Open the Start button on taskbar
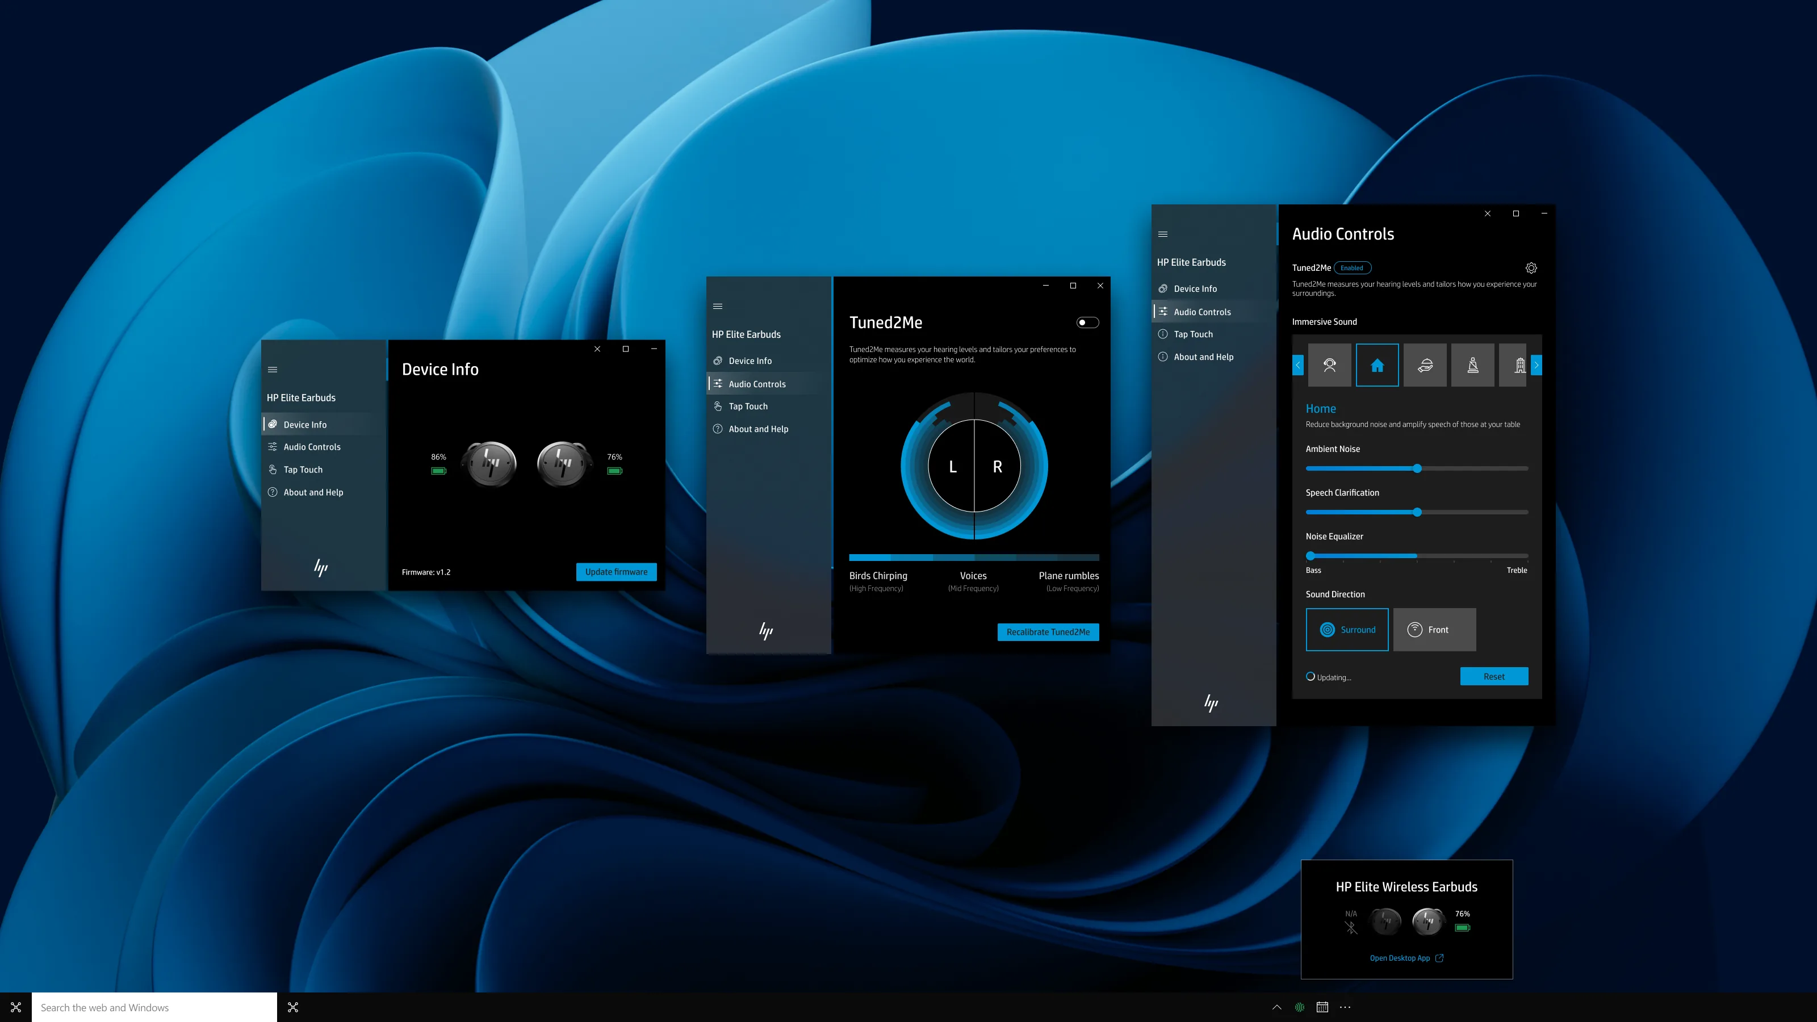This screenshot has width=1817, height=1022. [15, 1007]
